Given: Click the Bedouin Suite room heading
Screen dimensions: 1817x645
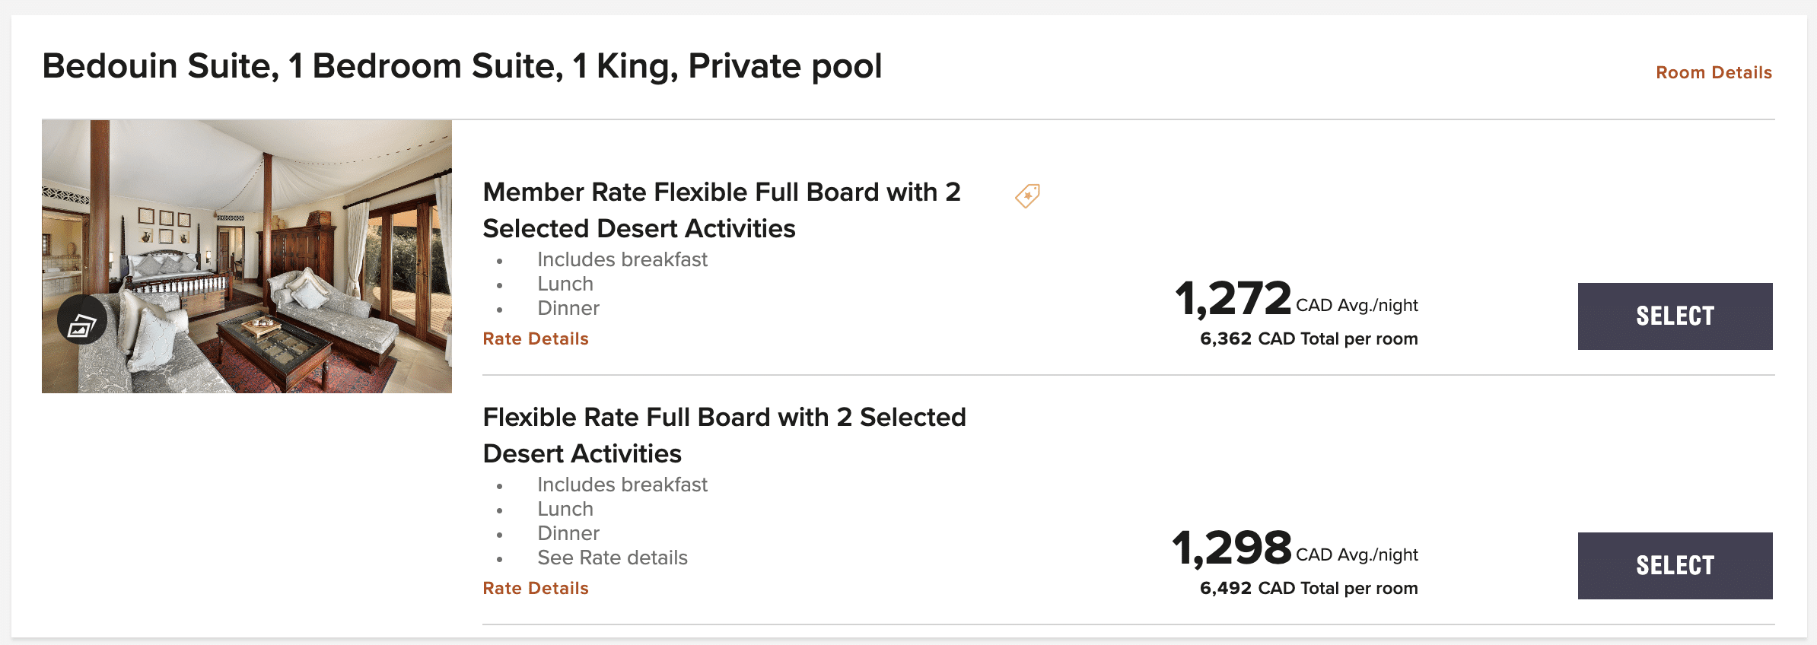Looking at the screenshot, I should [x=462, y=66].
